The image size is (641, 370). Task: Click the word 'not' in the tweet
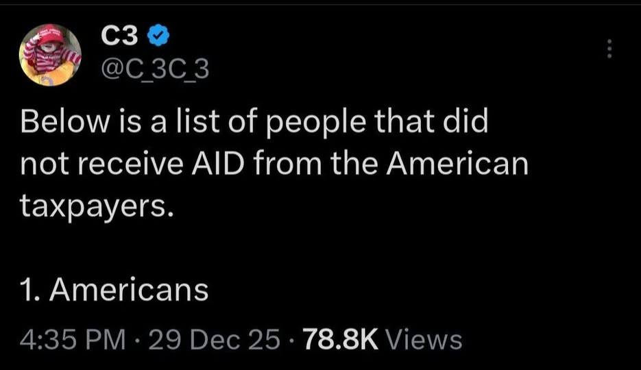pyautogui.click(x=43, y=164)
